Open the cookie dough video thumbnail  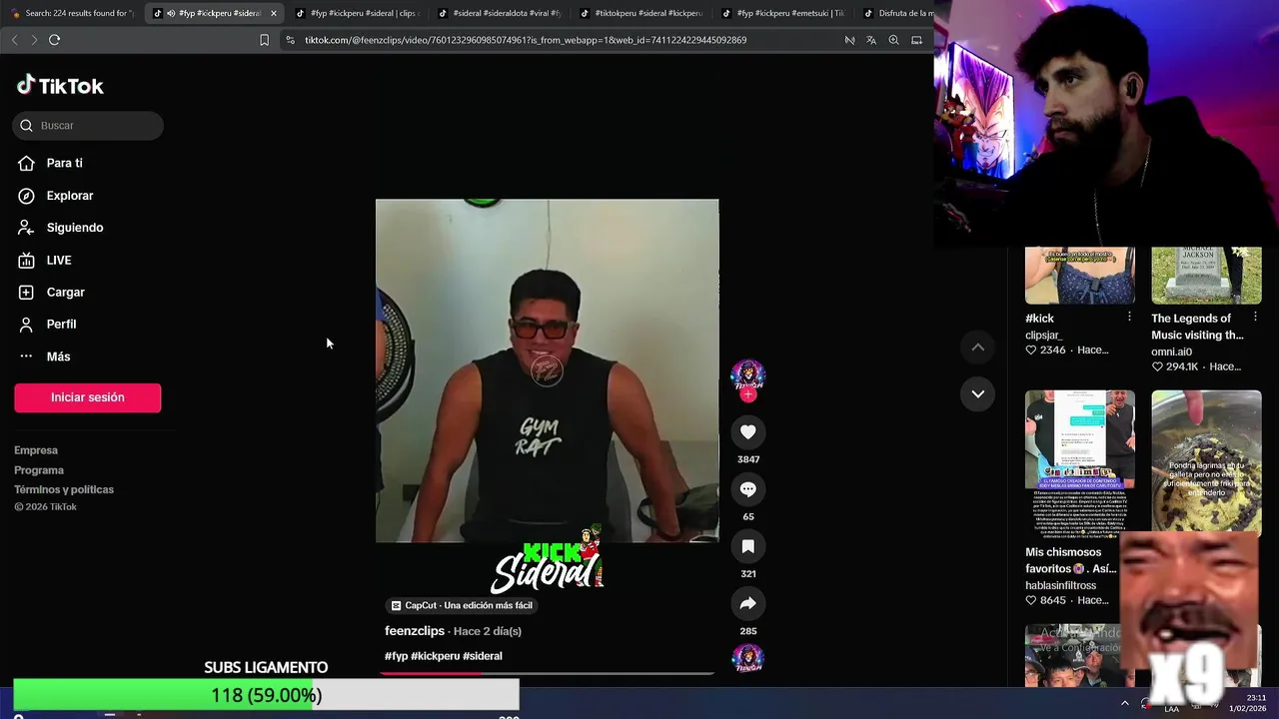(1206, 460)
